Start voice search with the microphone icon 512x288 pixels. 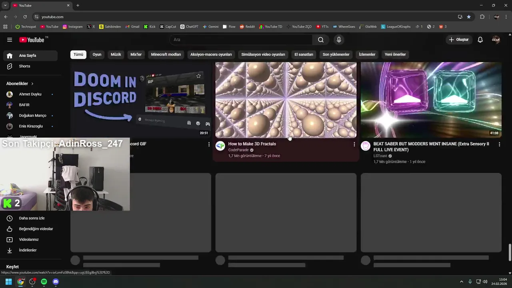coord(339,40)
